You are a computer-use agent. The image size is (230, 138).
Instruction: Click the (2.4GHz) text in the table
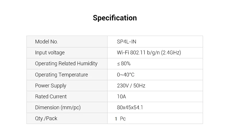pyautogui.click(x=171, y=53)
